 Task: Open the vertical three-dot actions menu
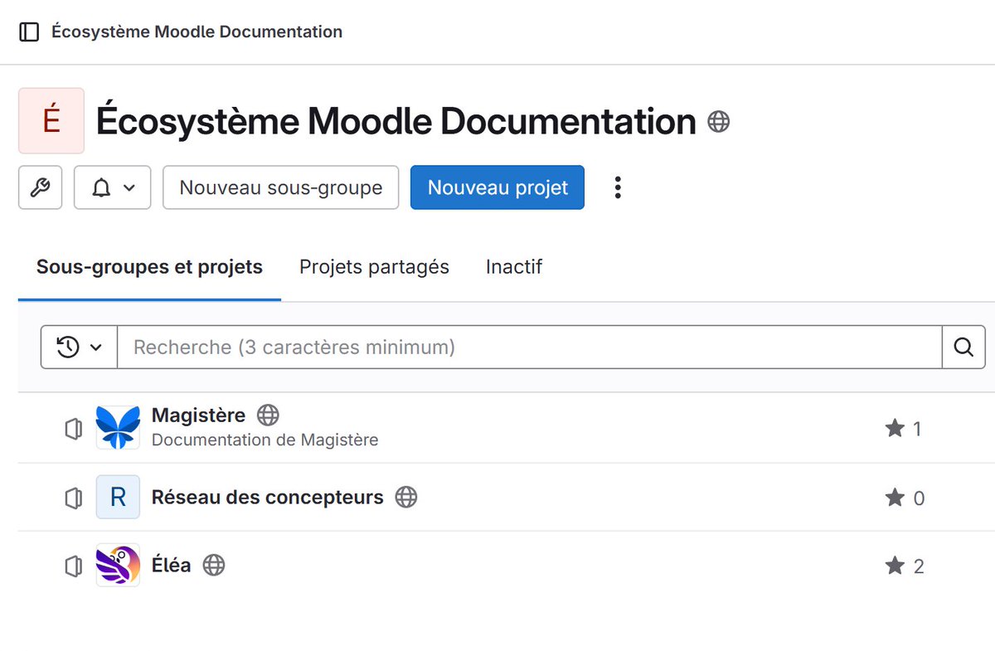pos(617,187)
